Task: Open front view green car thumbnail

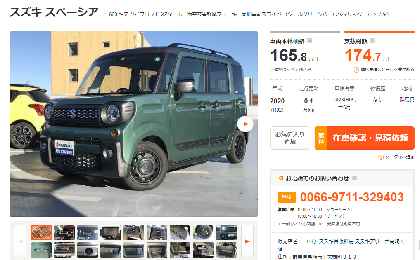Action: (226, 232)
